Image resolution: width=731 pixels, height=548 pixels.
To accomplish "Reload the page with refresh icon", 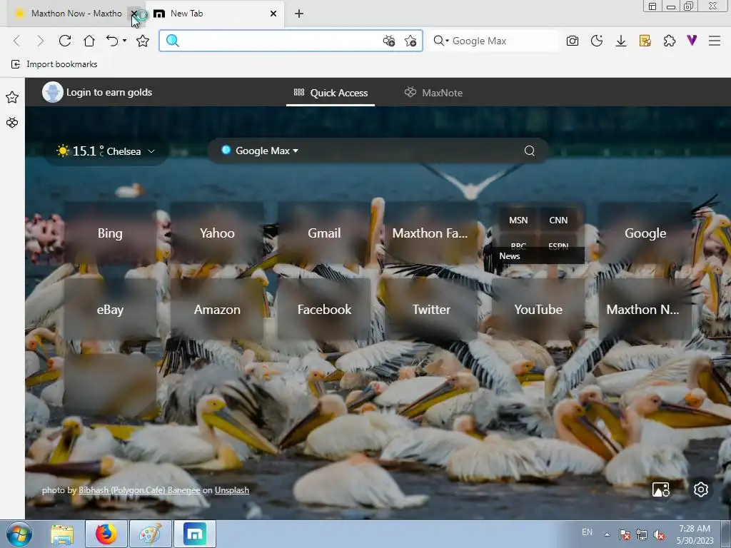I will coord(65,41).
